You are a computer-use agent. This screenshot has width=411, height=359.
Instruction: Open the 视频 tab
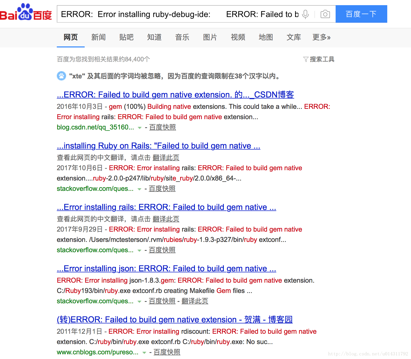coord(238,37)
